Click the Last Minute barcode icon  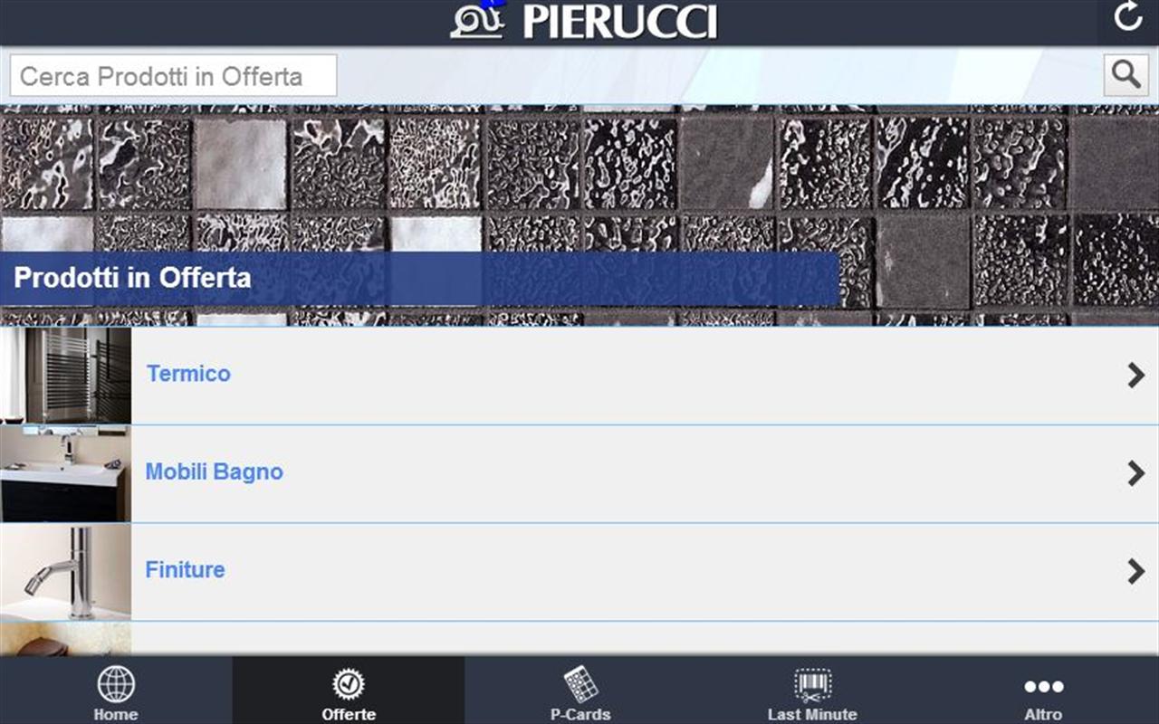coord(812,685)
